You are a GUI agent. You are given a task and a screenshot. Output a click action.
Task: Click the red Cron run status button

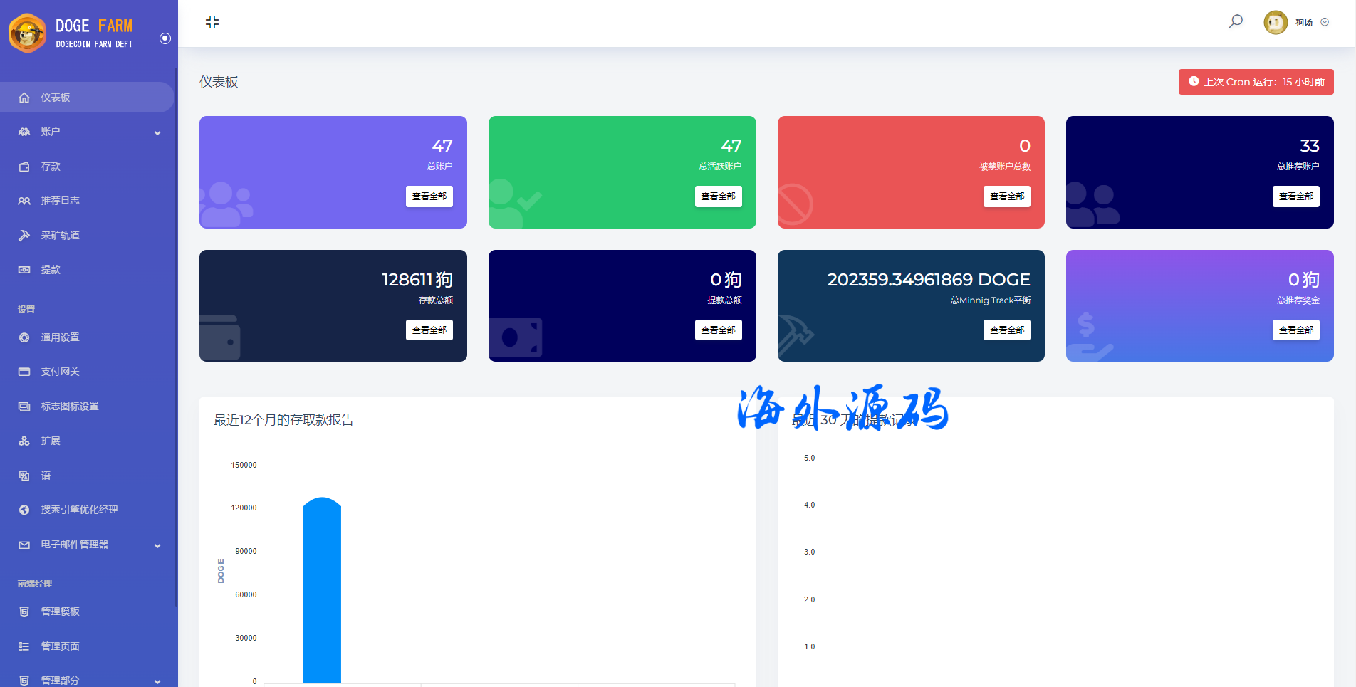(x=1256, y=82)
